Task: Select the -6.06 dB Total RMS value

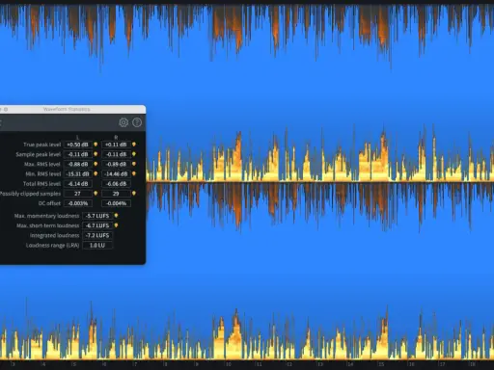Action: (116, 184)
